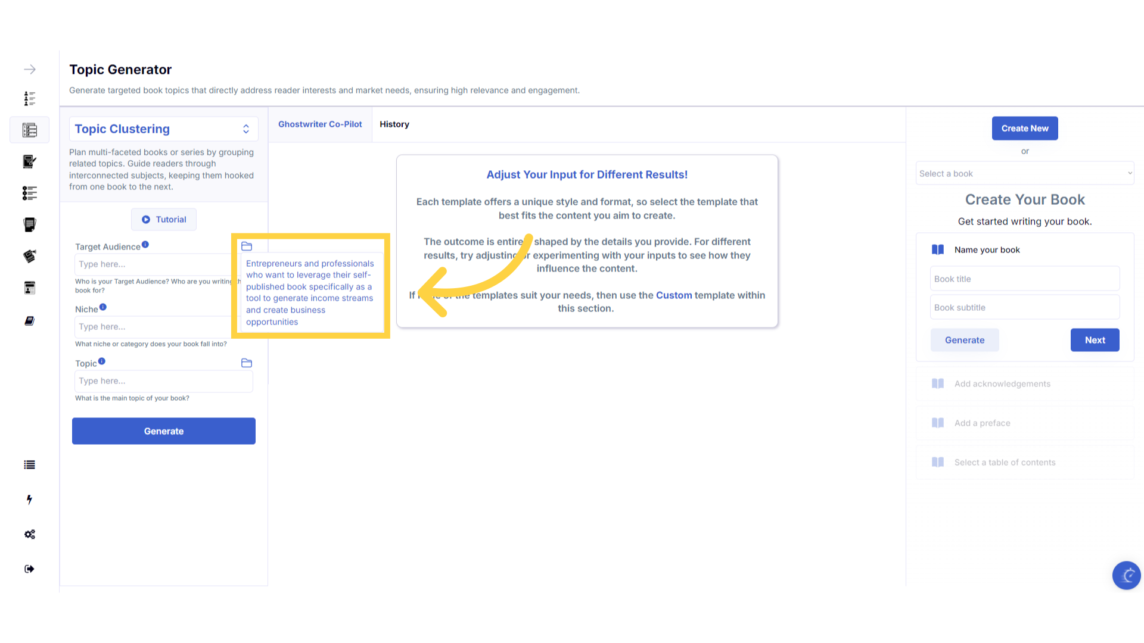Image resolution: width=1144 pixels, height=643 pixels.
Task: Open folder icon beside the Topic field
Action: pyautogui.click(x=247, y=363)
